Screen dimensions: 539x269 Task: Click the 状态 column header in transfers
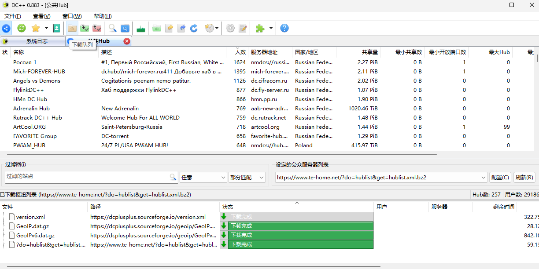pyautogui.click(x=297, y=207)
